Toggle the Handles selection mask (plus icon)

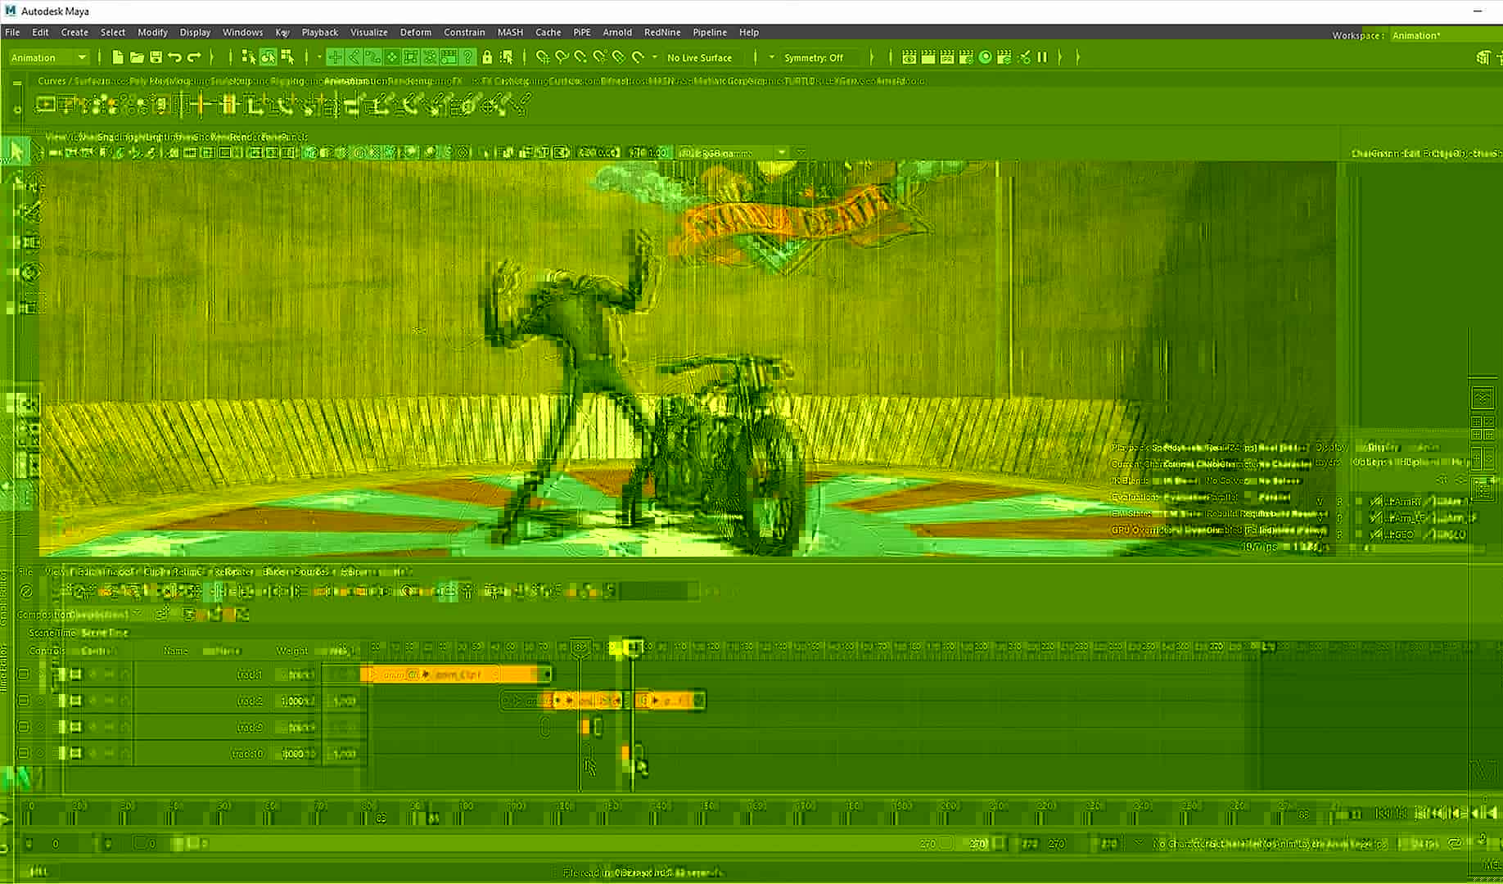[x=336, y=57]
